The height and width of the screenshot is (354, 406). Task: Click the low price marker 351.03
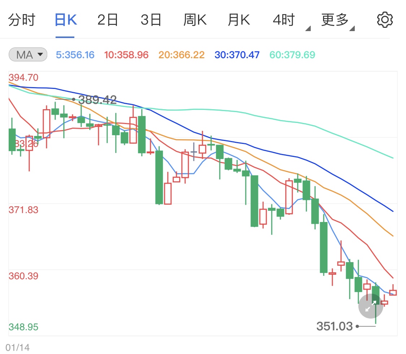pos(334,326)
